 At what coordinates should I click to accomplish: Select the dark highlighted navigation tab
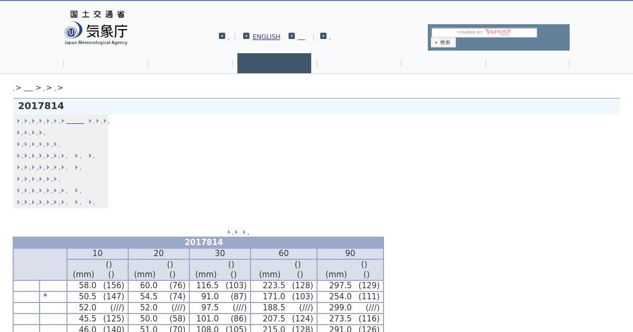click(274, 63)
